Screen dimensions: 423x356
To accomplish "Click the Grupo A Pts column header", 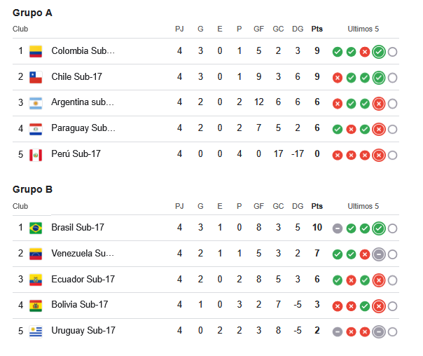I will (x=317, y=29).
